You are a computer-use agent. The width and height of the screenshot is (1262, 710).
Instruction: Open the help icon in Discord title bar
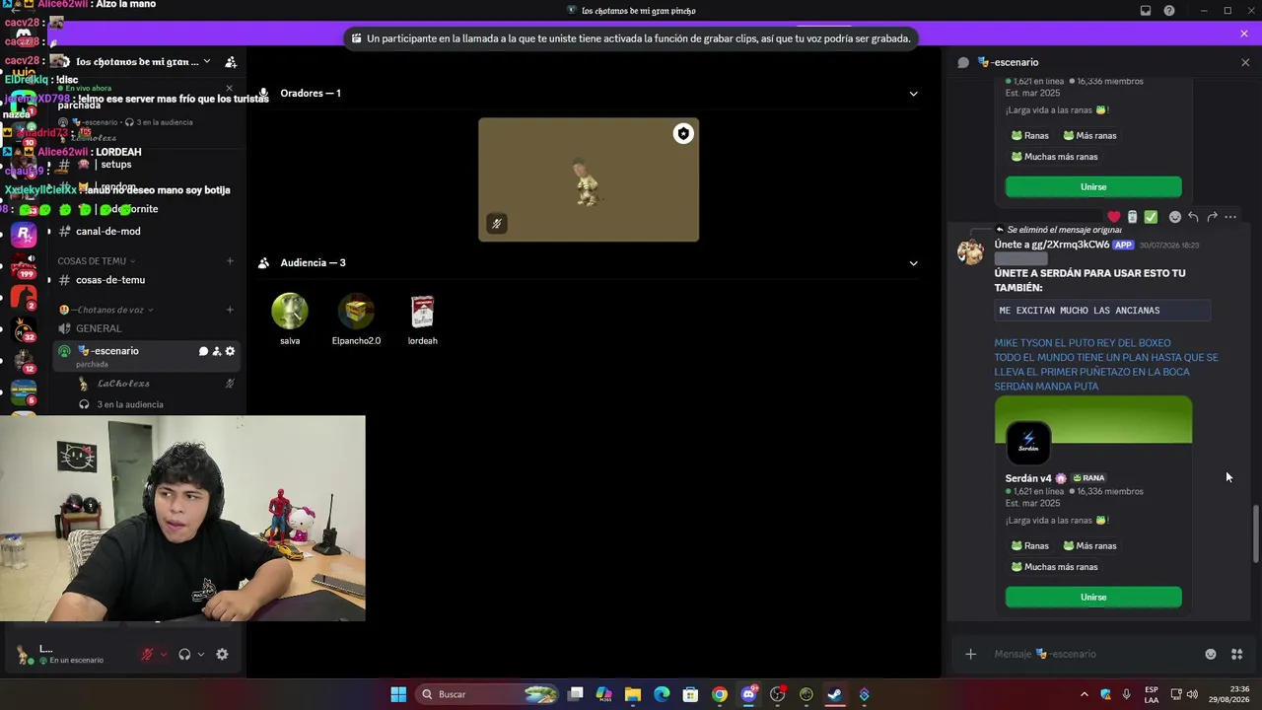pos(1169,11)
